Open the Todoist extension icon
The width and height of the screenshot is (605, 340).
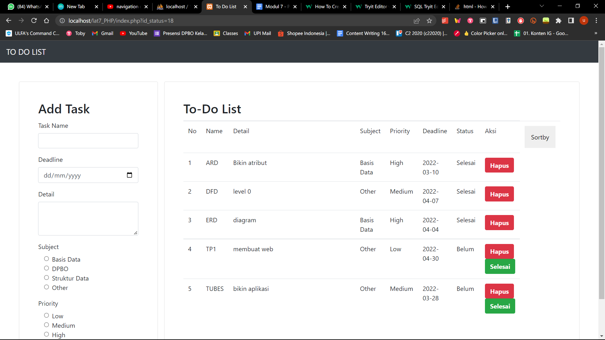[445, 21]
